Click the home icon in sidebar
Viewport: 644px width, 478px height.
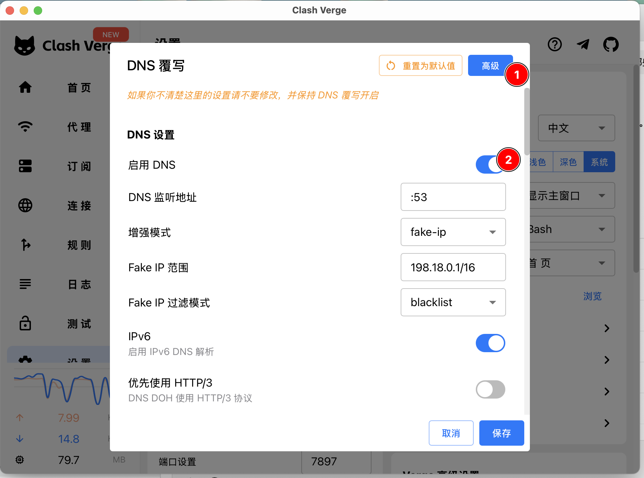25,87
